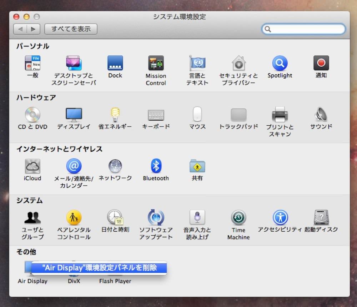Open キーボード (Keyboard) preferences

coord(156,115)
